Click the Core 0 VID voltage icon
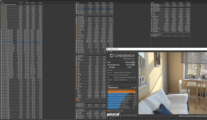The width and height of the screenshot is (207, 120). (1, 6)
